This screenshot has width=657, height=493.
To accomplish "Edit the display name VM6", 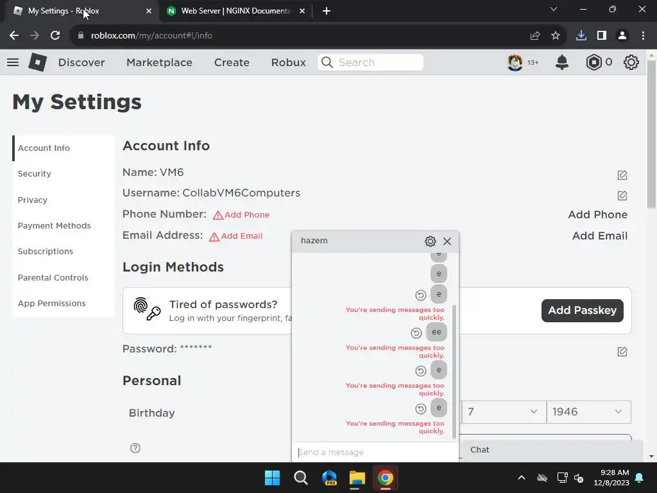I will (622, 175).
